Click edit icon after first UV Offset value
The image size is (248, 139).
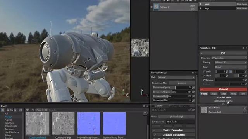coord(227,76)
